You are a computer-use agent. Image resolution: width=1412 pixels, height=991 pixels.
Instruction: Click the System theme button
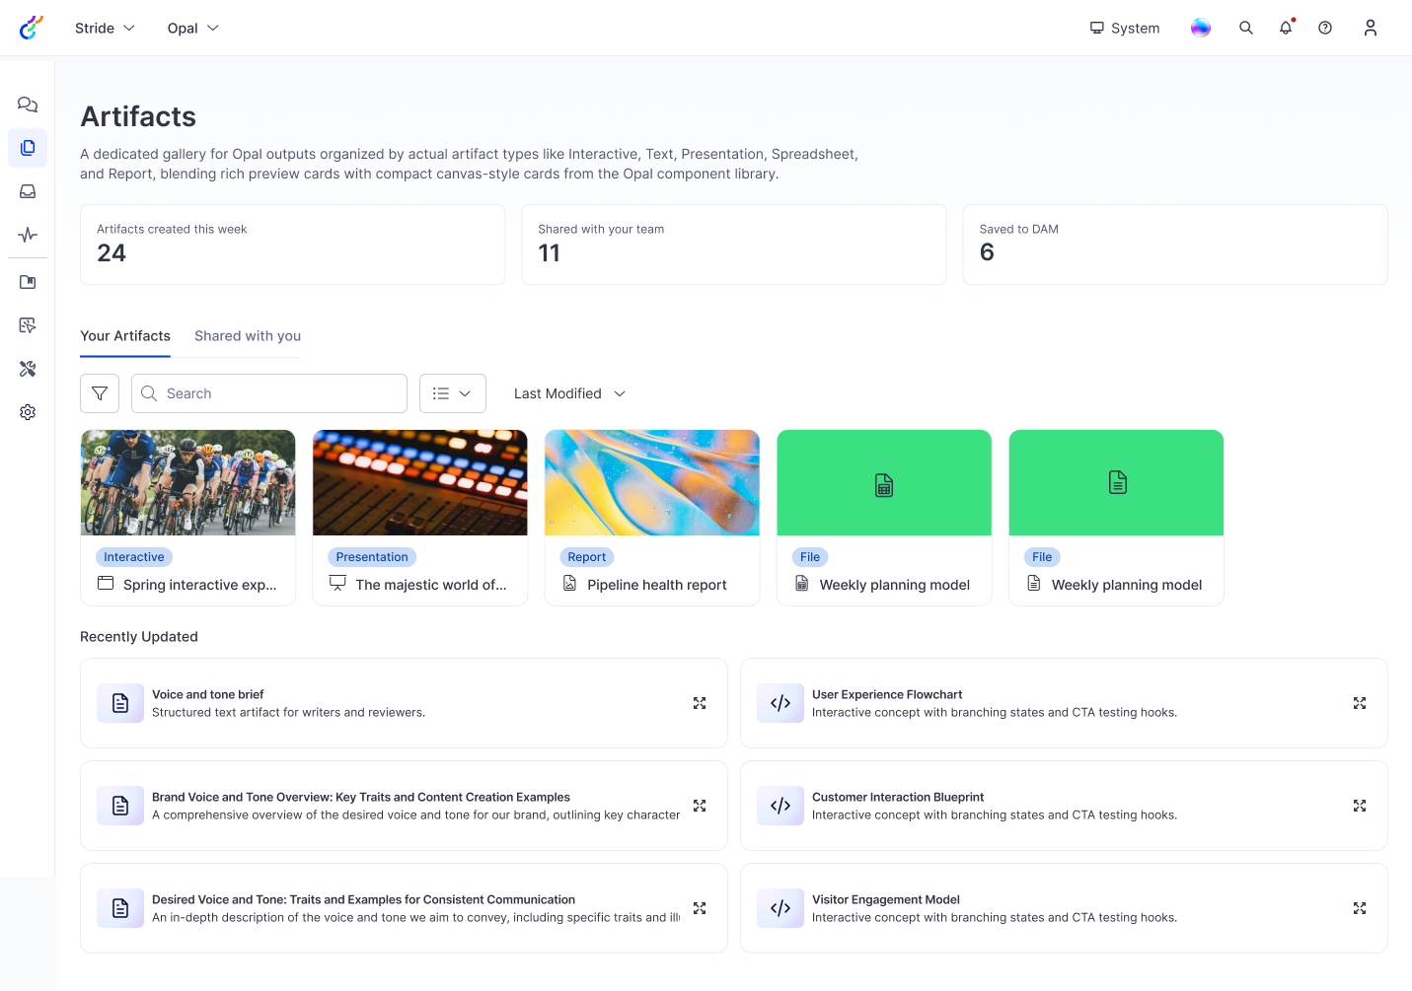tap(1124, 28)
